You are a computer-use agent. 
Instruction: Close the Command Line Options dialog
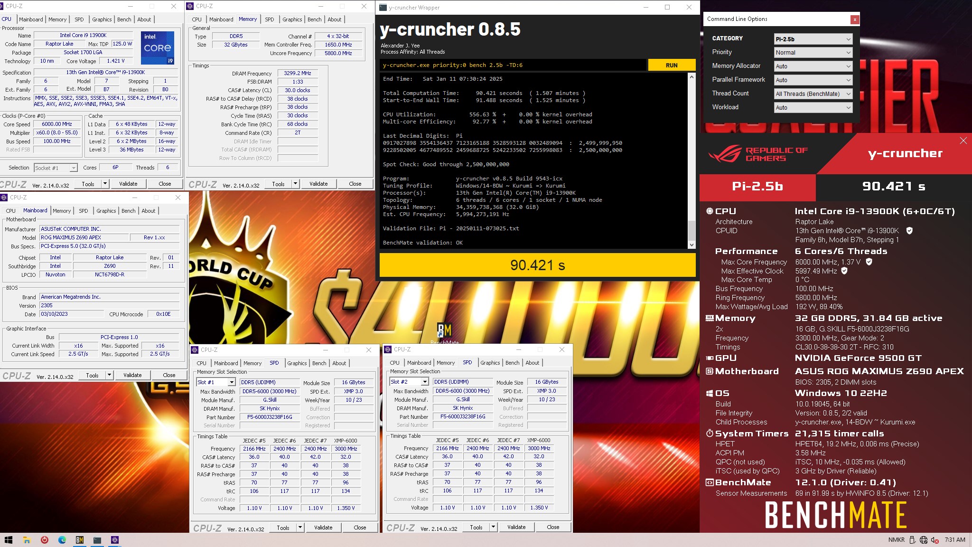point(855,19)
